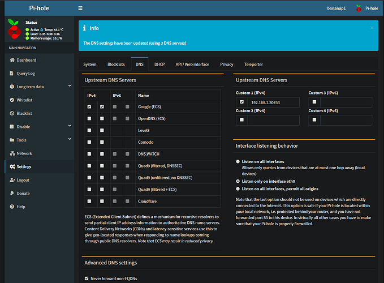Toggle Never forward non-FQDNs checkbox
Screen dimensions: 384x283
(x=87, y=278)
